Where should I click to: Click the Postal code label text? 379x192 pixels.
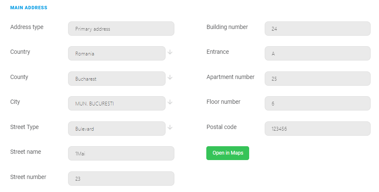click(x=221, y=127)
